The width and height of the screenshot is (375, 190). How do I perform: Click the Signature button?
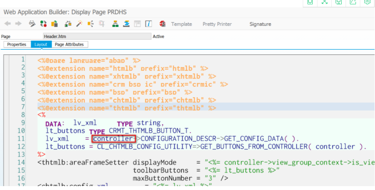260,24
